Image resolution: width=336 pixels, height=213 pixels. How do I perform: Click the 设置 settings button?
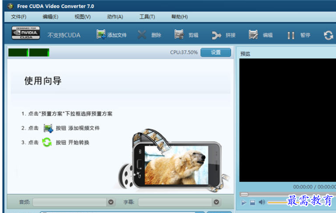tap(216, 53)
